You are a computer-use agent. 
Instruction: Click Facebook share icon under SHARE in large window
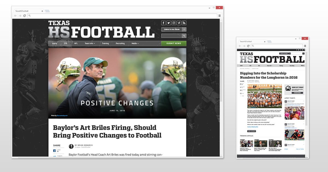[54, 151]
